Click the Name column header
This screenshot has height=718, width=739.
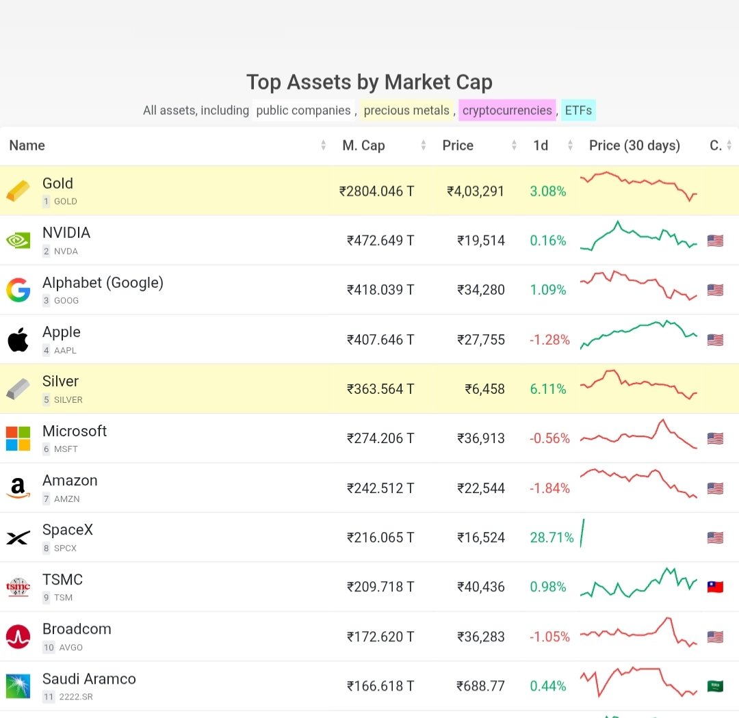pyautogui.click(x=27, y=146)
